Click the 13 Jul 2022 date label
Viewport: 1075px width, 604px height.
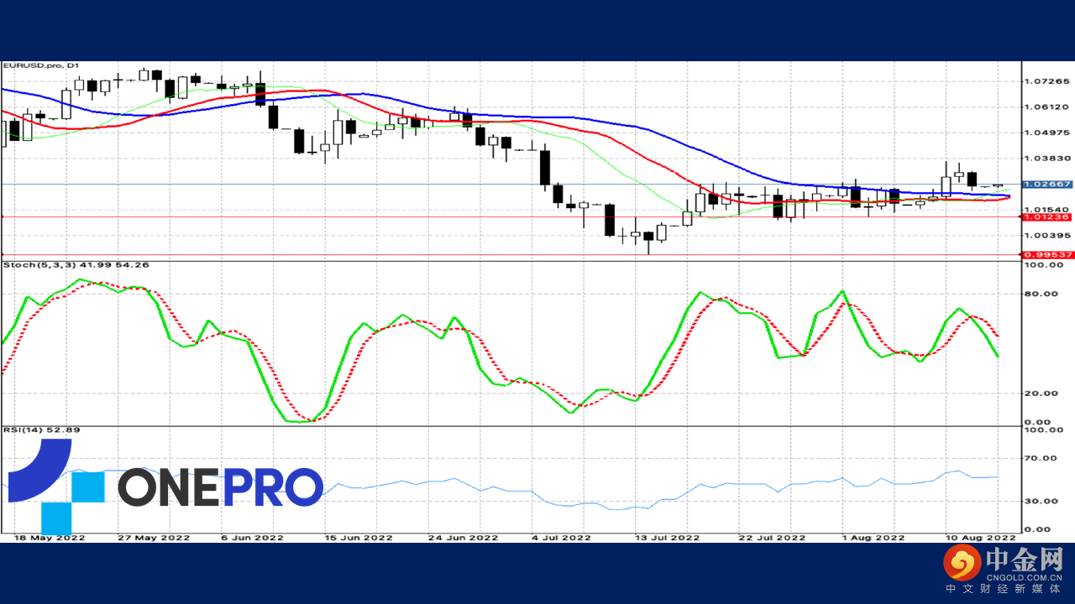click(x=667, y=537)
